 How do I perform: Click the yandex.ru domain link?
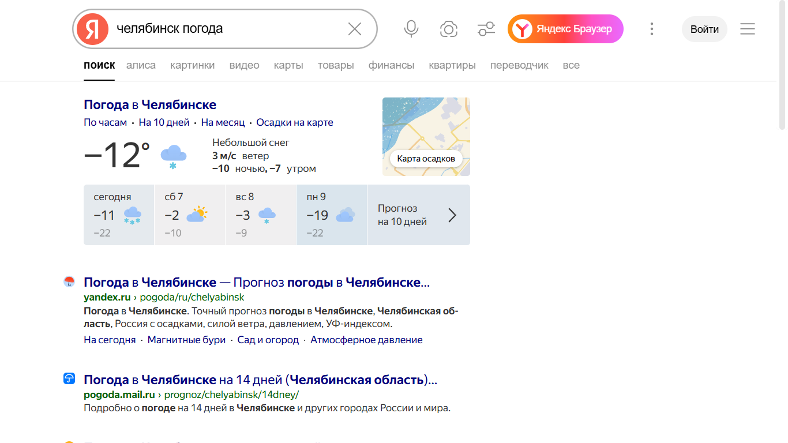click(107, 297)
